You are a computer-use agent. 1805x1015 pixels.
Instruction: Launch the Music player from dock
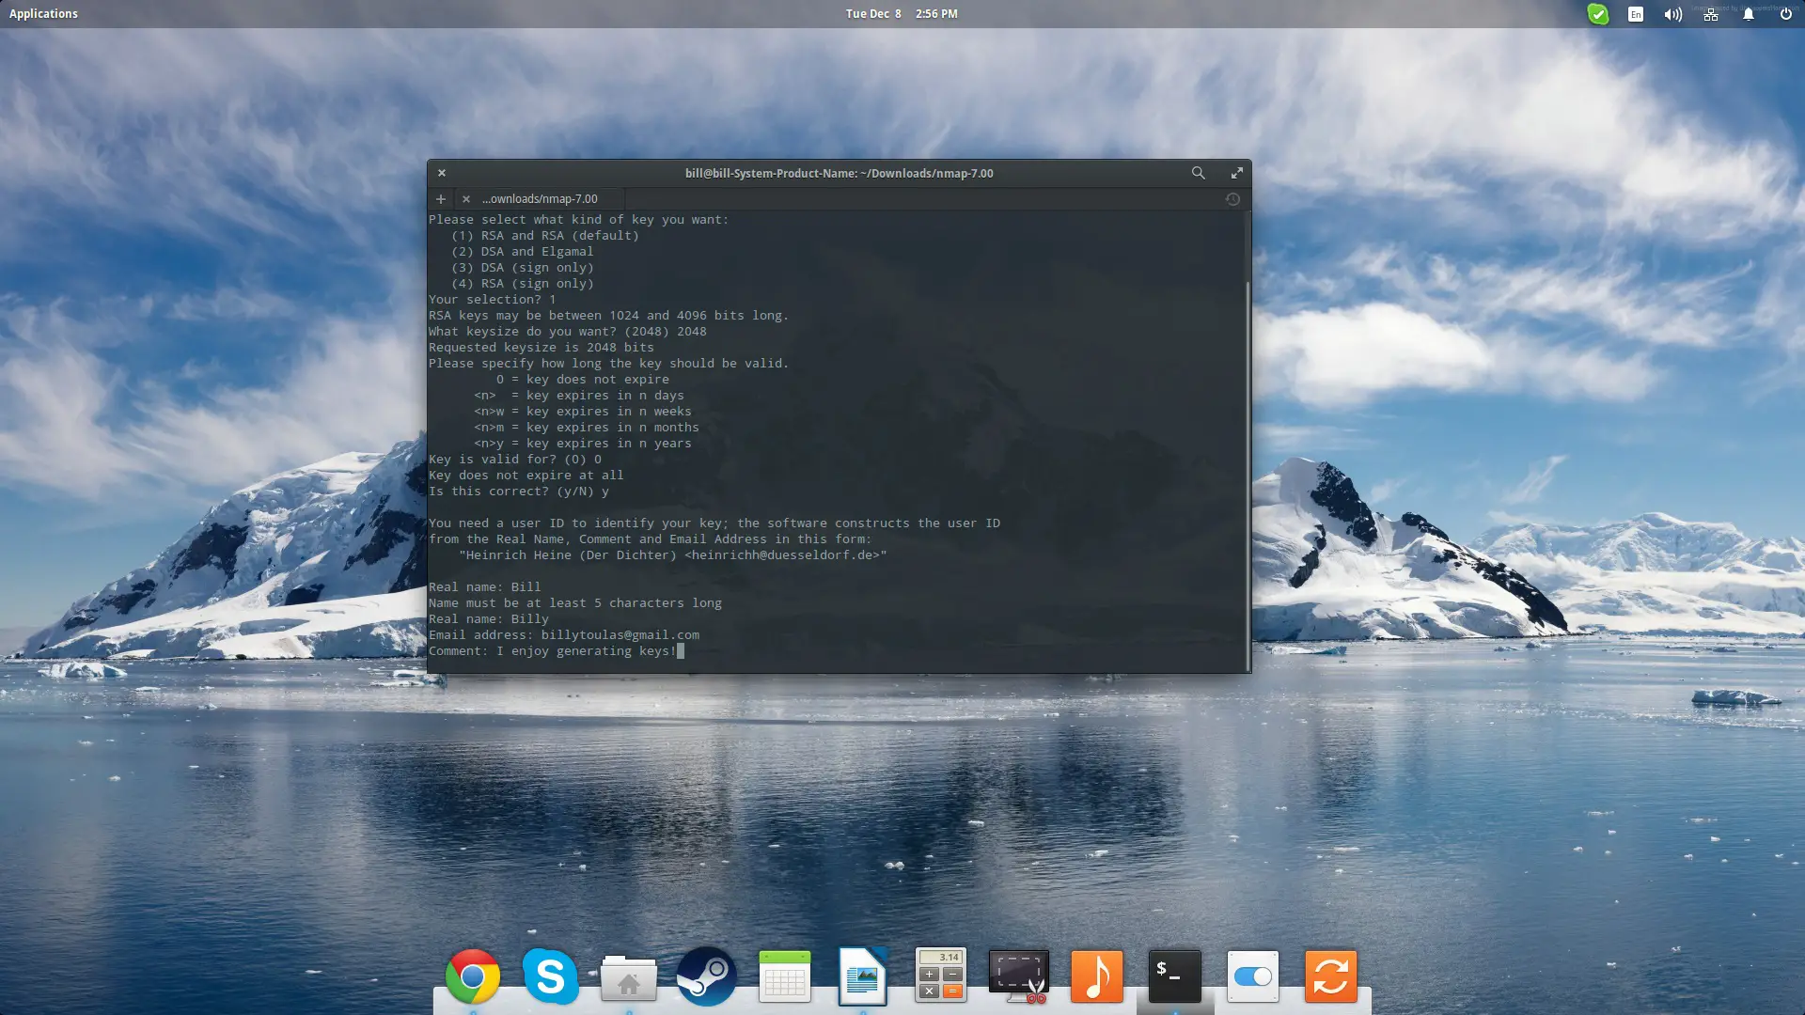point(1096,976)
